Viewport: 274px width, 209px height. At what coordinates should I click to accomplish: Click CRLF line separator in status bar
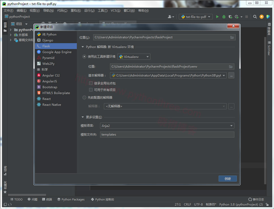(187, 204)
